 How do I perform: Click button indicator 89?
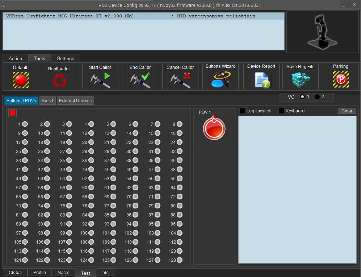[25, 224]
